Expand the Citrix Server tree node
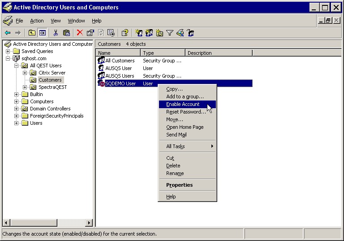The width and height of the screenshot is (344, 241). (x=25, y=73)
